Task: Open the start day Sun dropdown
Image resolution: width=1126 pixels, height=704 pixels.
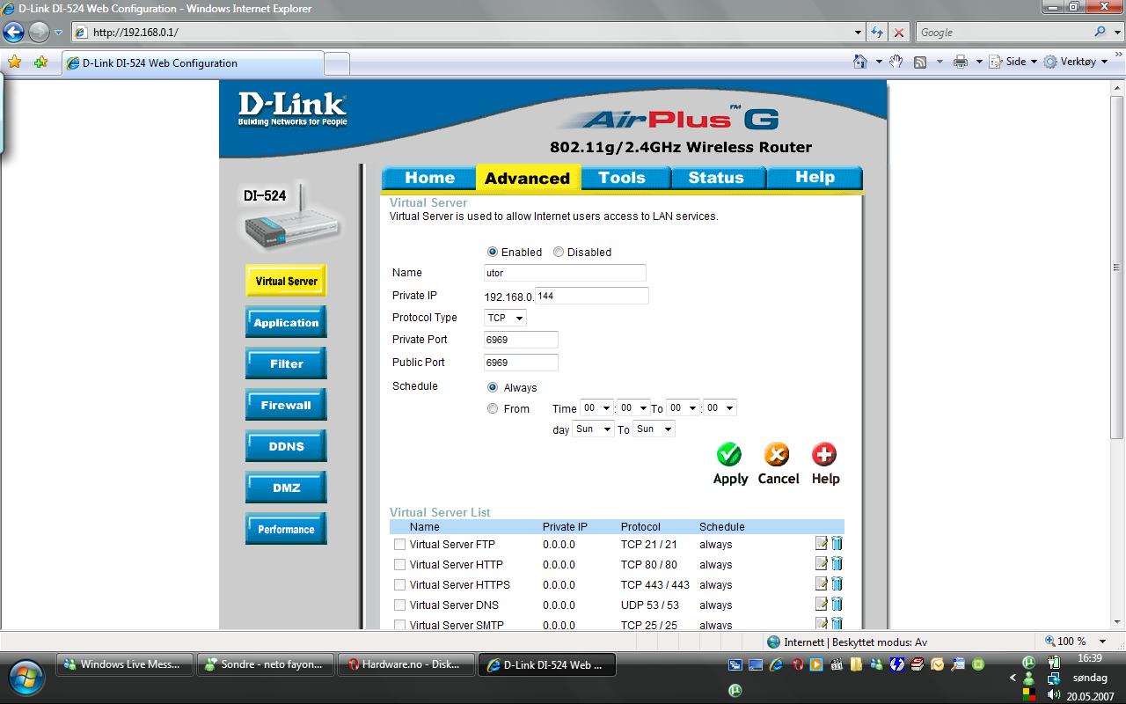Action: point(592,429)
